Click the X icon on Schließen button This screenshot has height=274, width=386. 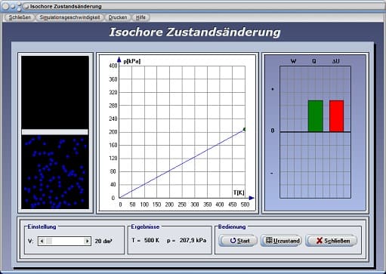click(320, 241)
